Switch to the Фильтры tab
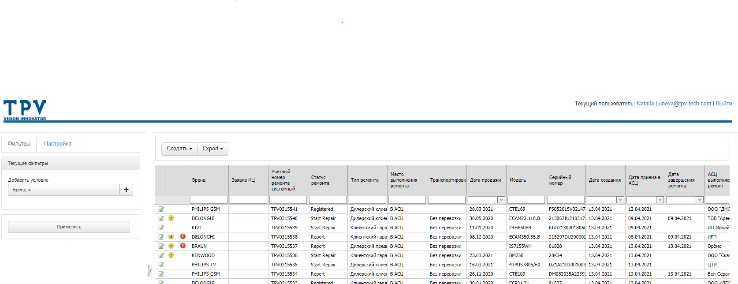Image resolution: width=738 pixels, height=284 pixels. (x=19, y=144)
